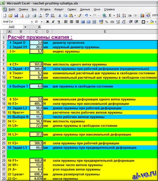The height and width of the screenshot is (181, 158).
Task: Cut selection with the scissors icon
Action: click(x=60, y=15)
